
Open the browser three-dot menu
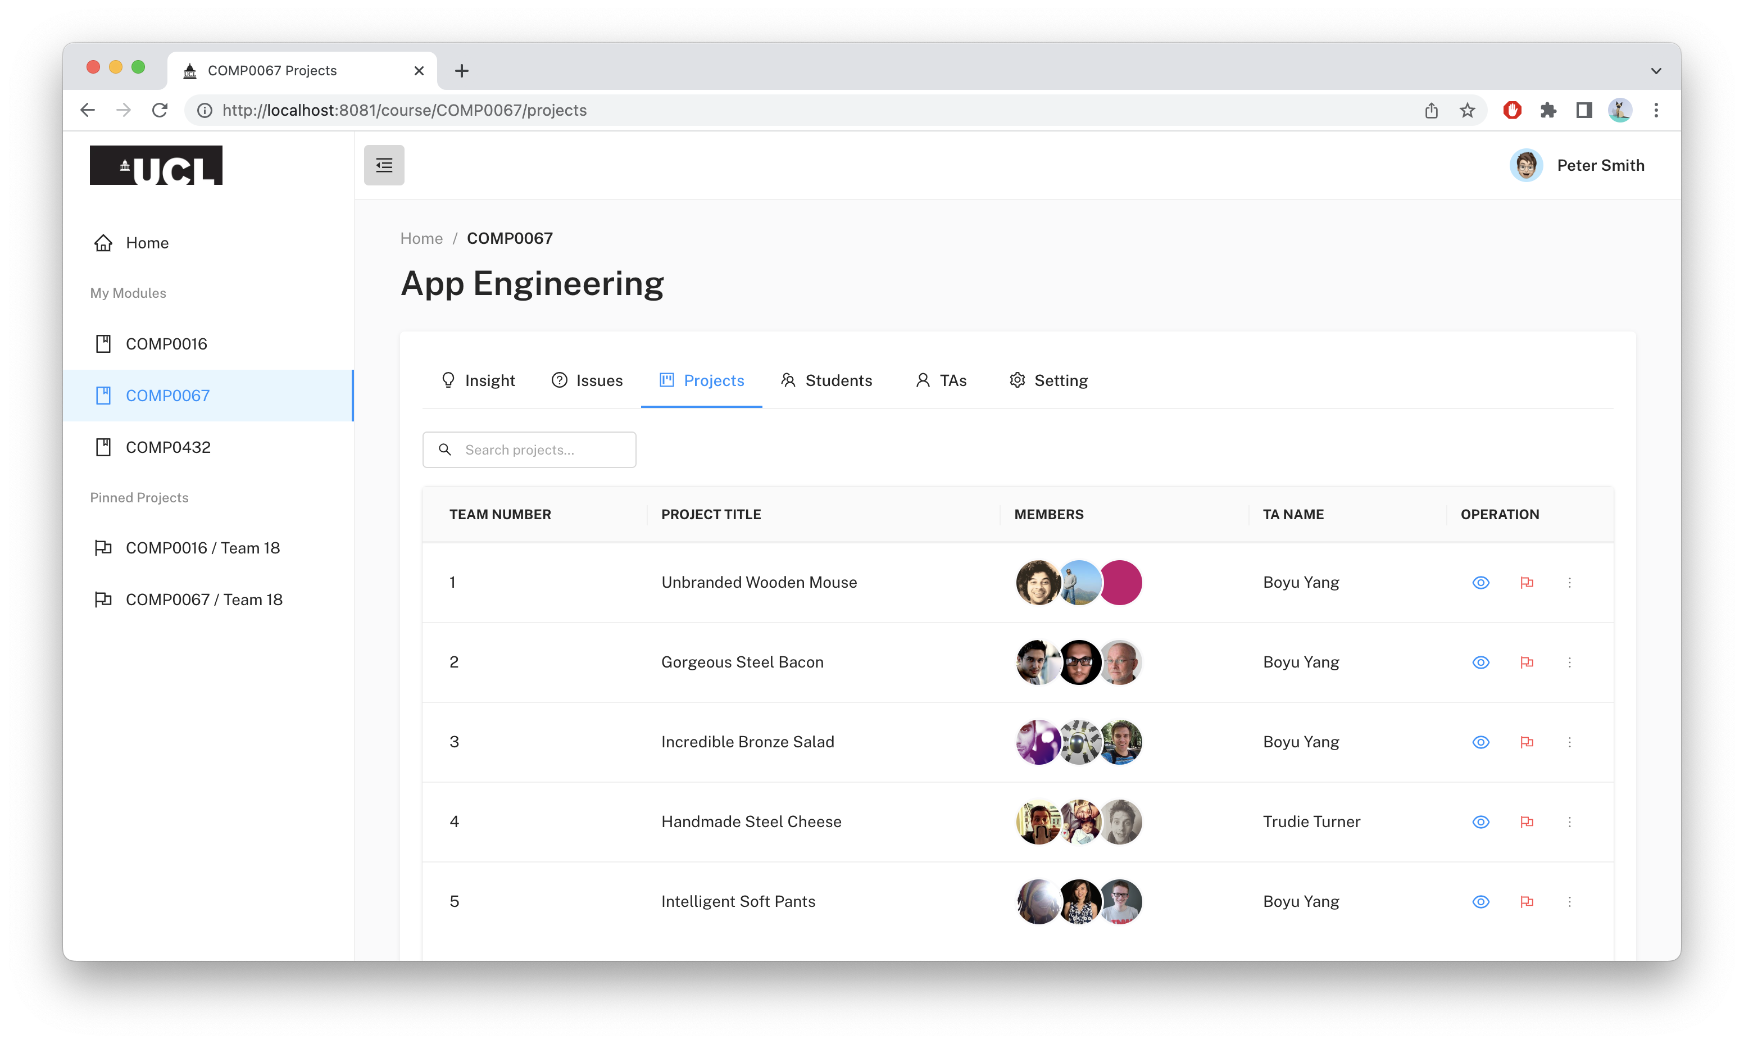(1656, 111)
